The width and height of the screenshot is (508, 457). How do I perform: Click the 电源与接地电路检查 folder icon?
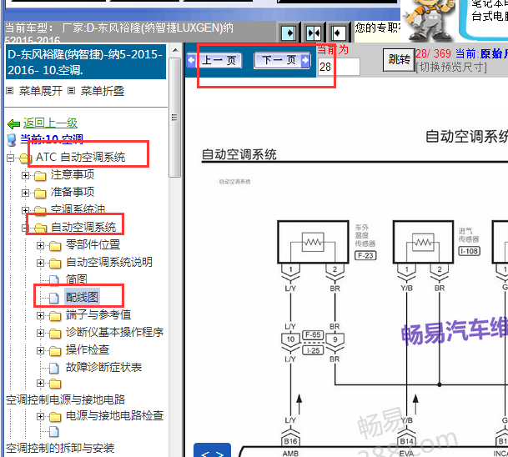coord(55,417)
